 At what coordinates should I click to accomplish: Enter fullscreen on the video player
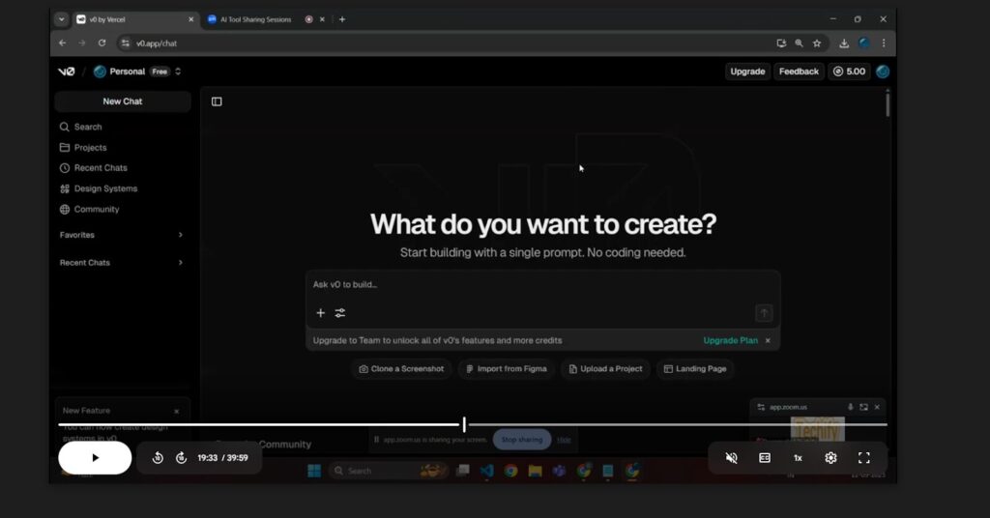[x=864, y=458]
